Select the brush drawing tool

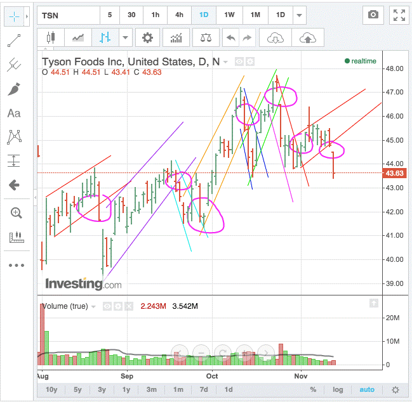point(14,89)
